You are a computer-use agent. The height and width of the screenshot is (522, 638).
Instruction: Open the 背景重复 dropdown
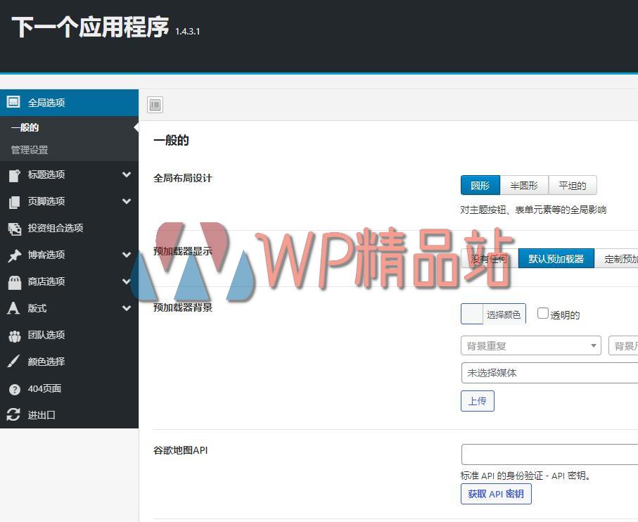[530, 345]
